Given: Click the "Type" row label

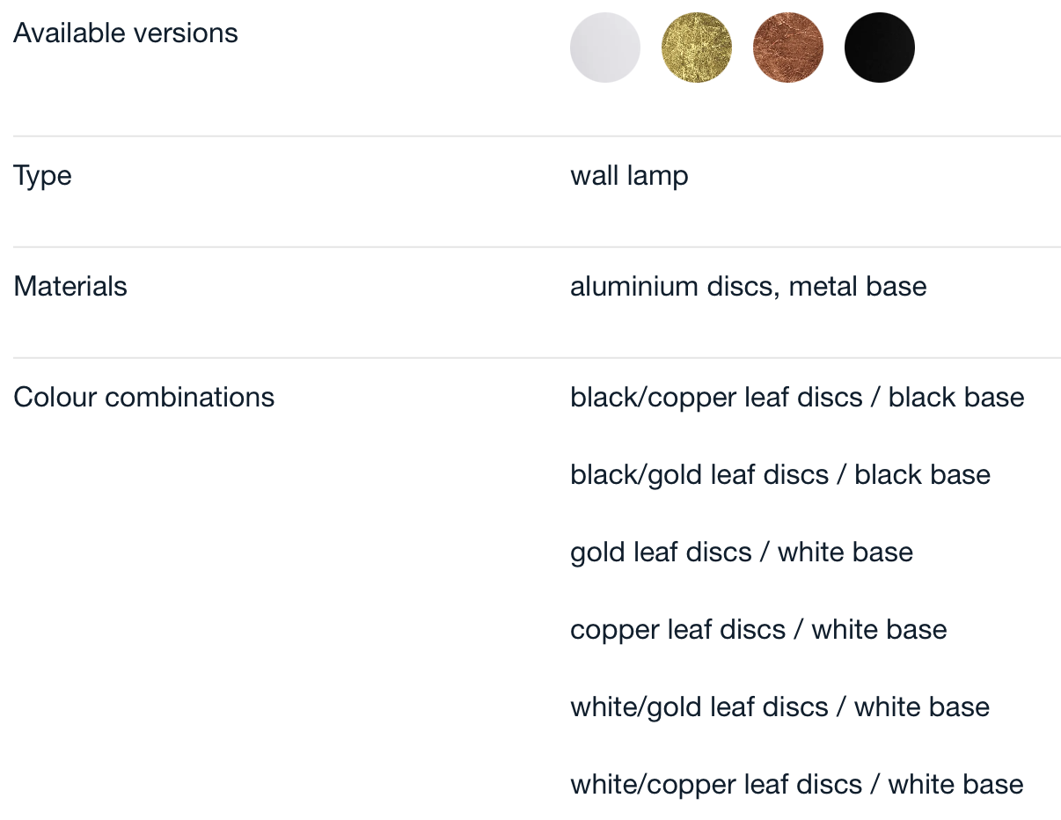Looking at the screenshot, I should pyautogui.click(x=42, y=176).
